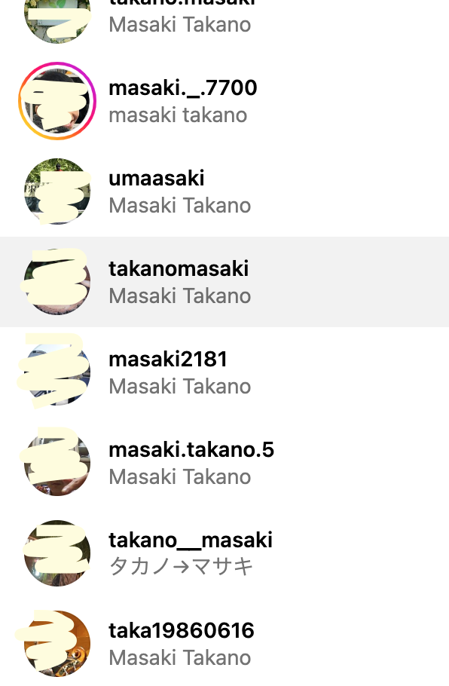The height and width of the screenshot is (686, 449).
Task: Open the masaki._.7700 username link
Action: pyautogui.click(x=183, y=88)
